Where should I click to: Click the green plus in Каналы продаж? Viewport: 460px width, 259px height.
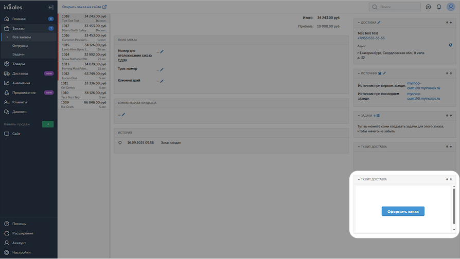47,124
